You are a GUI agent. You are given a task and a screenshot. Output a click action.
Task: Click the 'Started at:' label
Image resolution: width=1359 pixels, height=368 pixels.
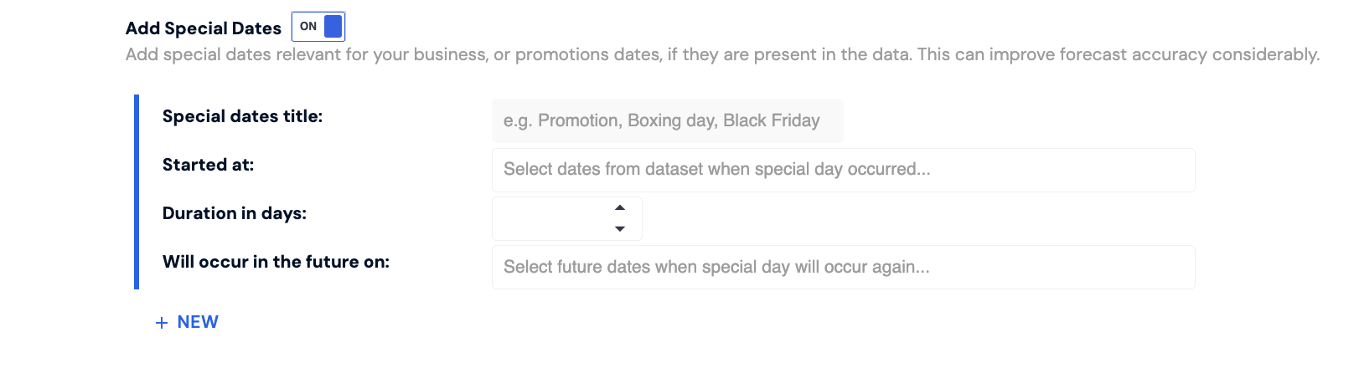pos(208,165)
